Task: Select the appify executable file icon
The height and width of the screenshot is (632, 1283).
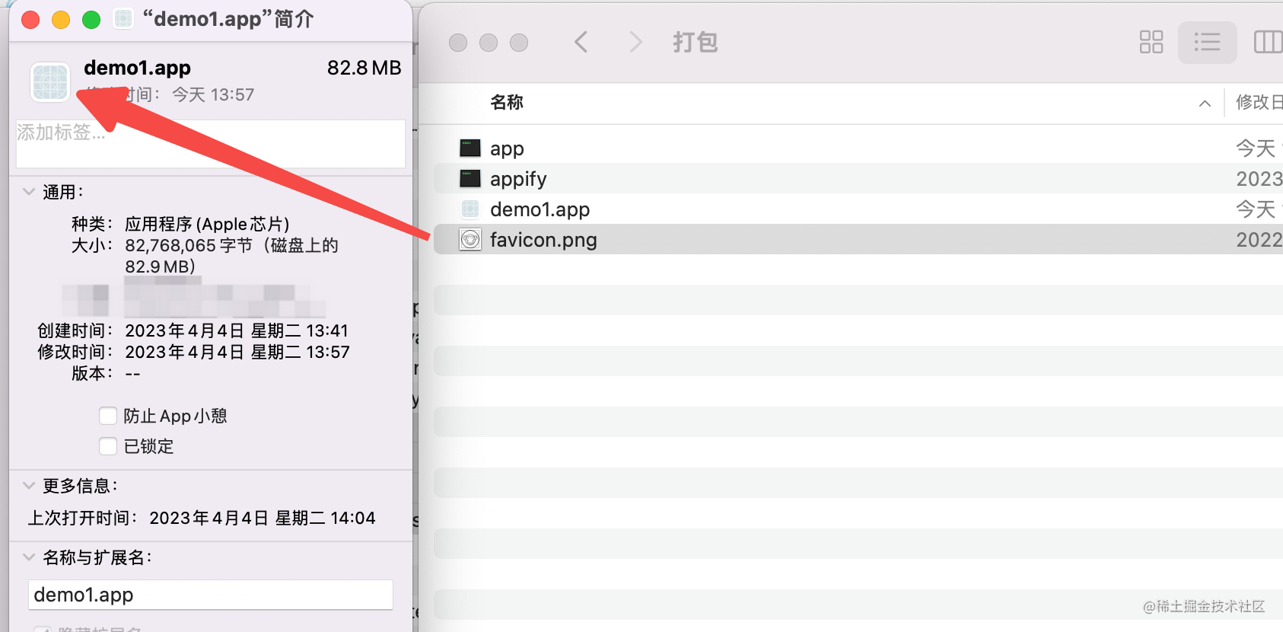Action: [470, 178]
